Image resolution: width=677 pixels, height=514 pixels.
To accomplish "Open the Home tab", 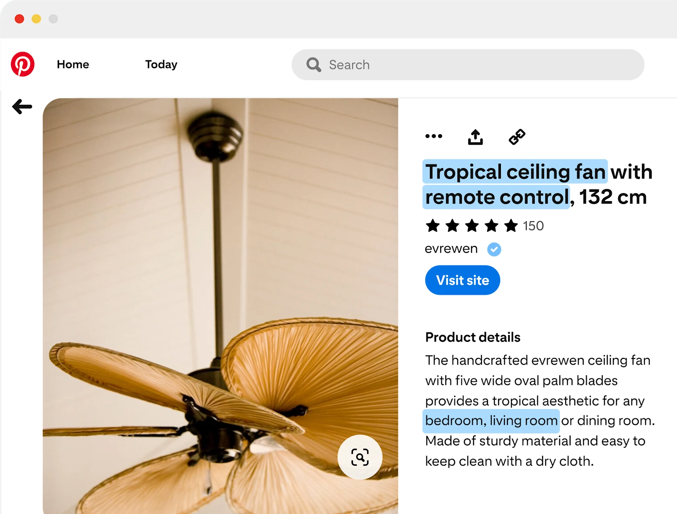I will 73,65.
